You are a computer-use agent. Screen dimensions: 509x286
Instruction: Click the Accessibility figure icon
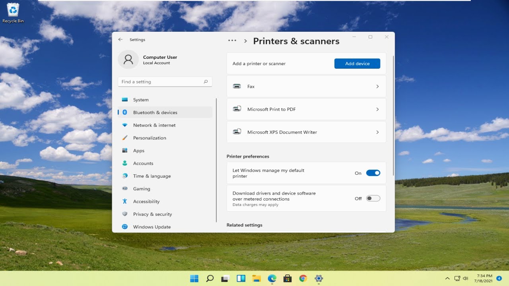tap(125, 201)
